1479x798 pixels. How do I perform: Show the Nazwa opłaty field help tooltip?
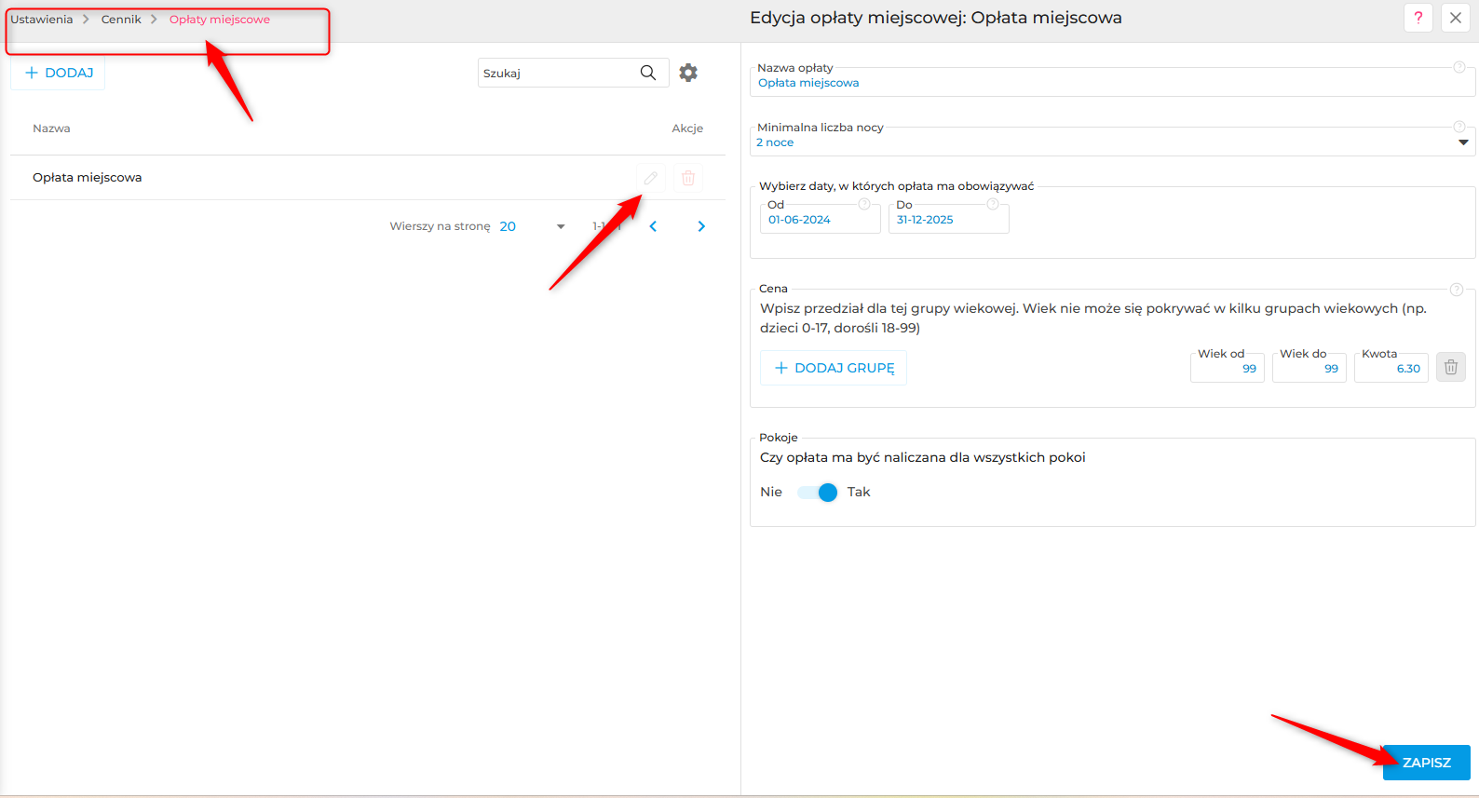1459,67
